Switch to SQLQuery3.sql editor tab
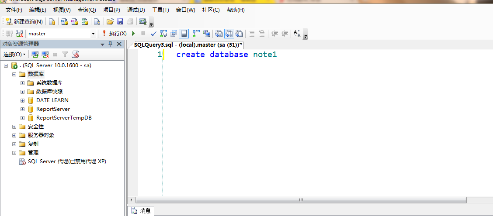493x216 pixels. 187,45
